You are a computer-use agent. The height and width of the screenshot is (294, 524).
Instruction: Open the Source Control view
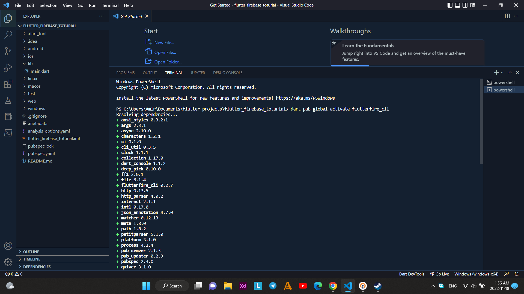(x=8, y=51)
